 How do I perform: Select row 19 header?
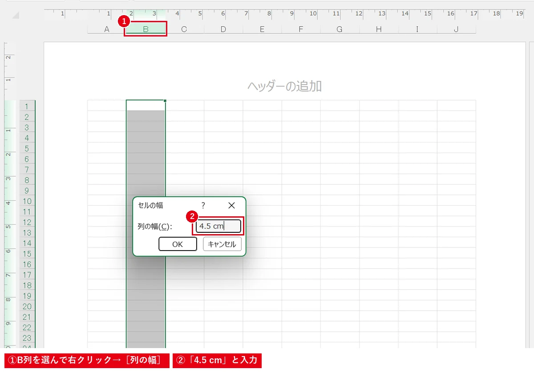(x=27, y=296)
